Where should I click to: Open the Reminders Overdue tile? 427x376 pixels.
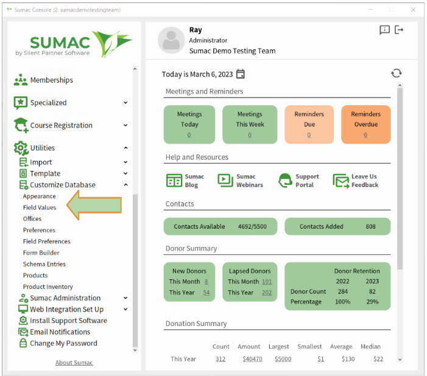(365, 125)
